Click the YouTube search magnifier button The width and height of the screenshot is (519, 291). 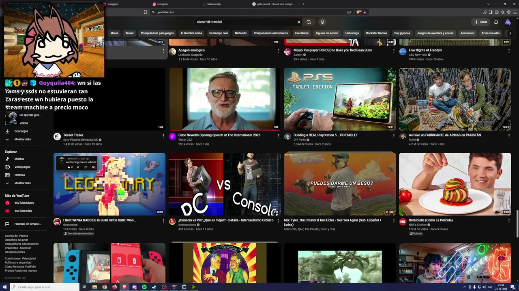tap(309, 22)
